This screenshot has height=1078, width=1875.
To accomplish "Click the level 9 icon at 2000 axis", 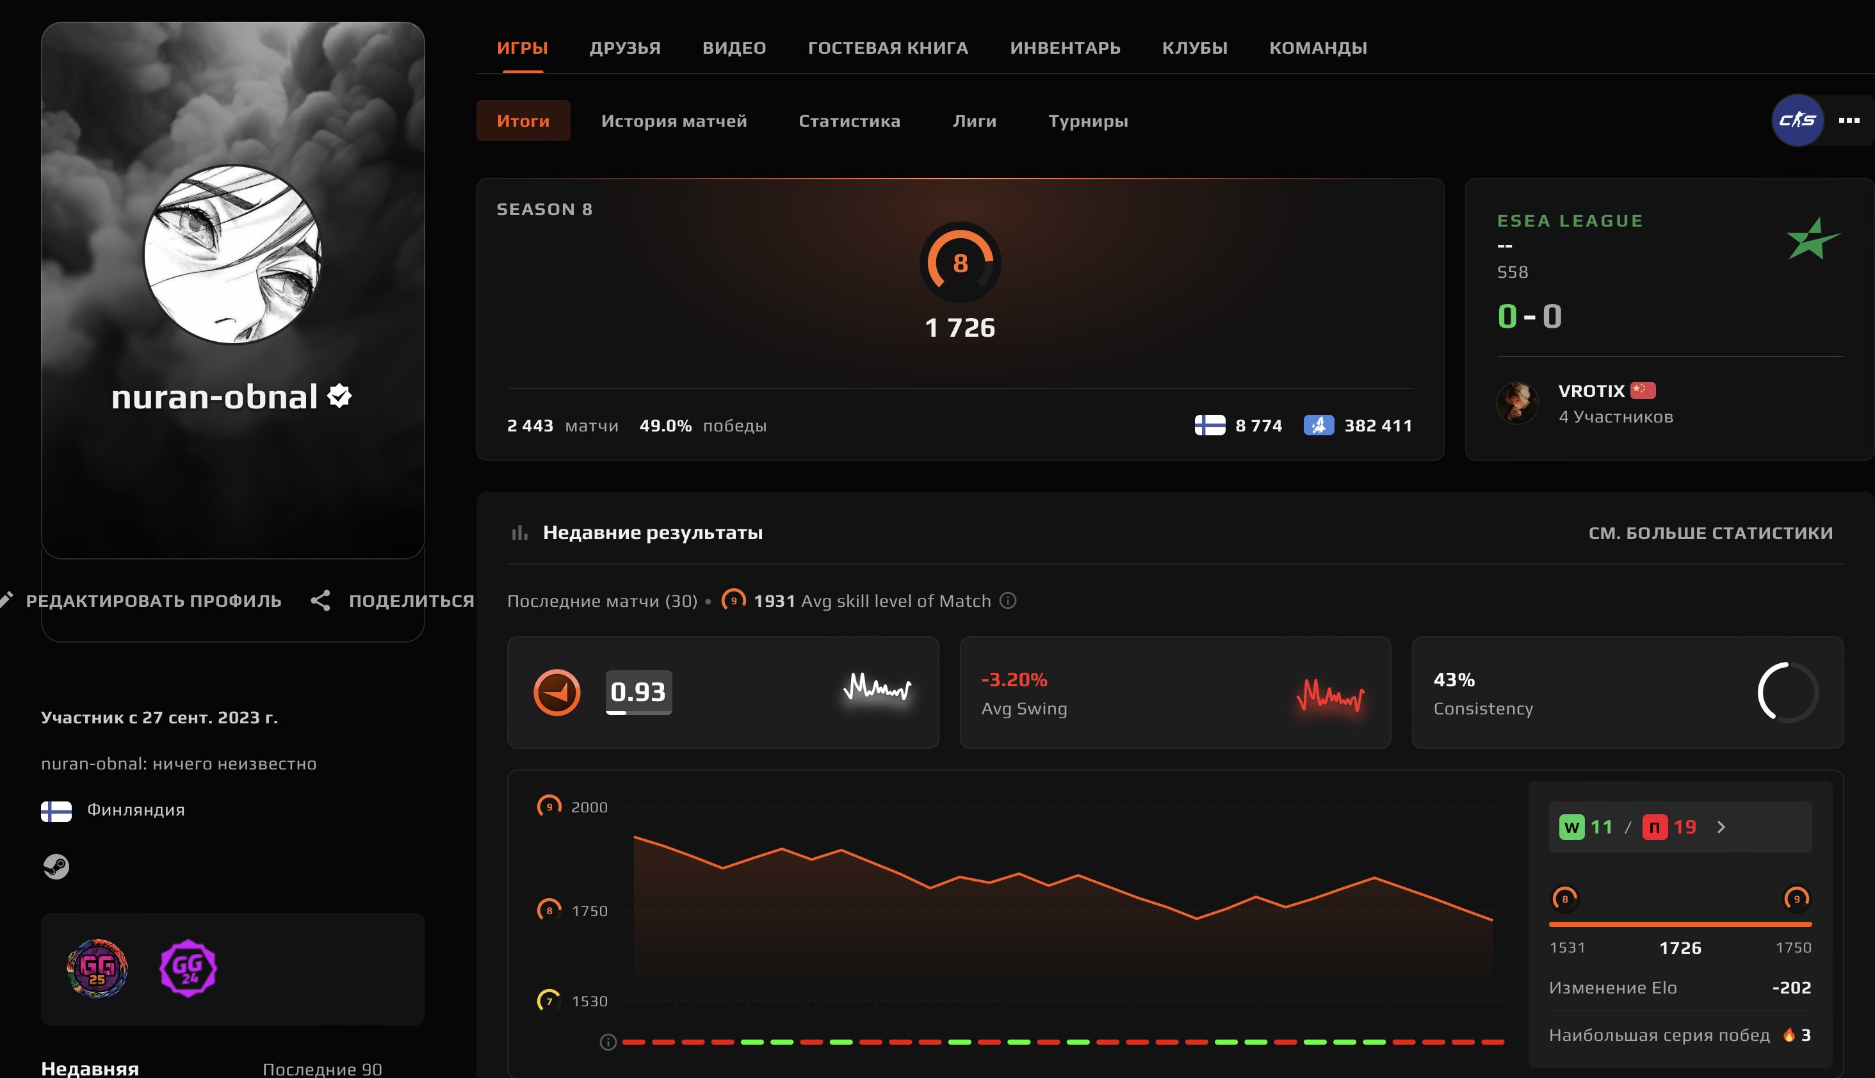I will (x=549, y=805).
